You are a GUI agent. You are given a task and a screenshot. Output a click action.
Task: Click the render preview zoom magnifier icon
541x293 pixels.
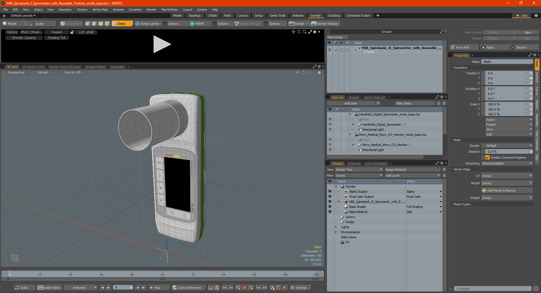tap(305, 32)
